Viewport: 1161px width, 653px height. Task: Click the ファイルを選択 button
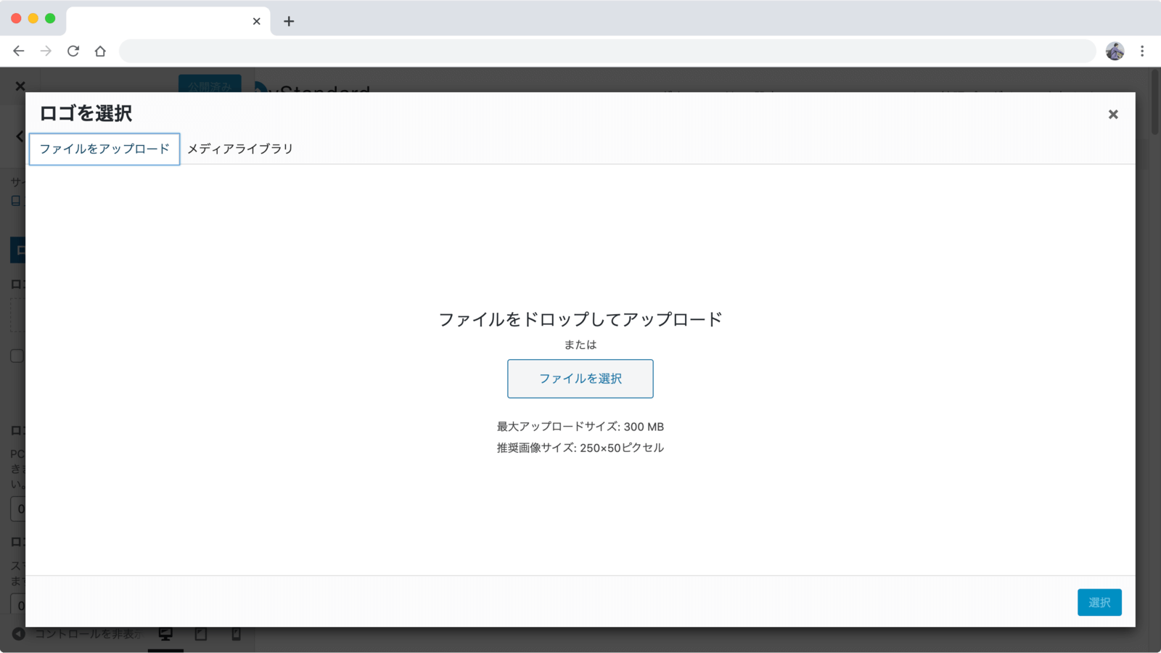580,379
